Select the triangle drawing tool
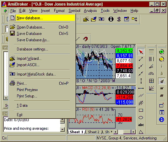168x142 pixels. point(141,132)
